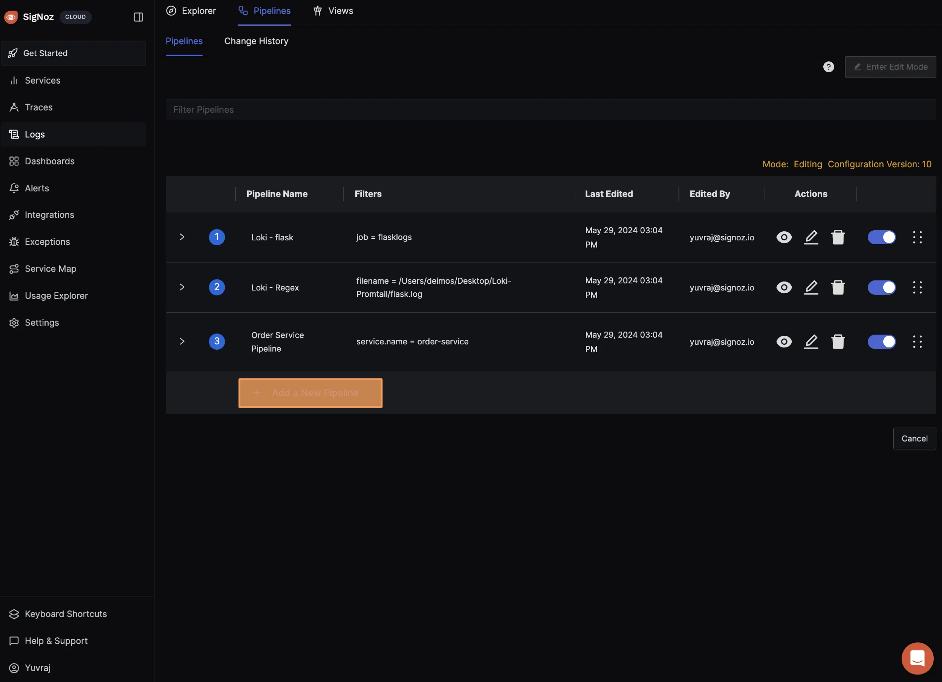Expand the Loki - flask pipeline row
This screenshot has width=942, height=682.
point(182,237)
